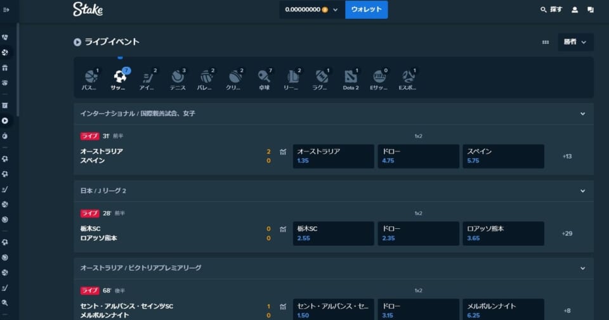Select the League of Legends (リー) tab
Viewport: 609px width, 320px height.
293,79
